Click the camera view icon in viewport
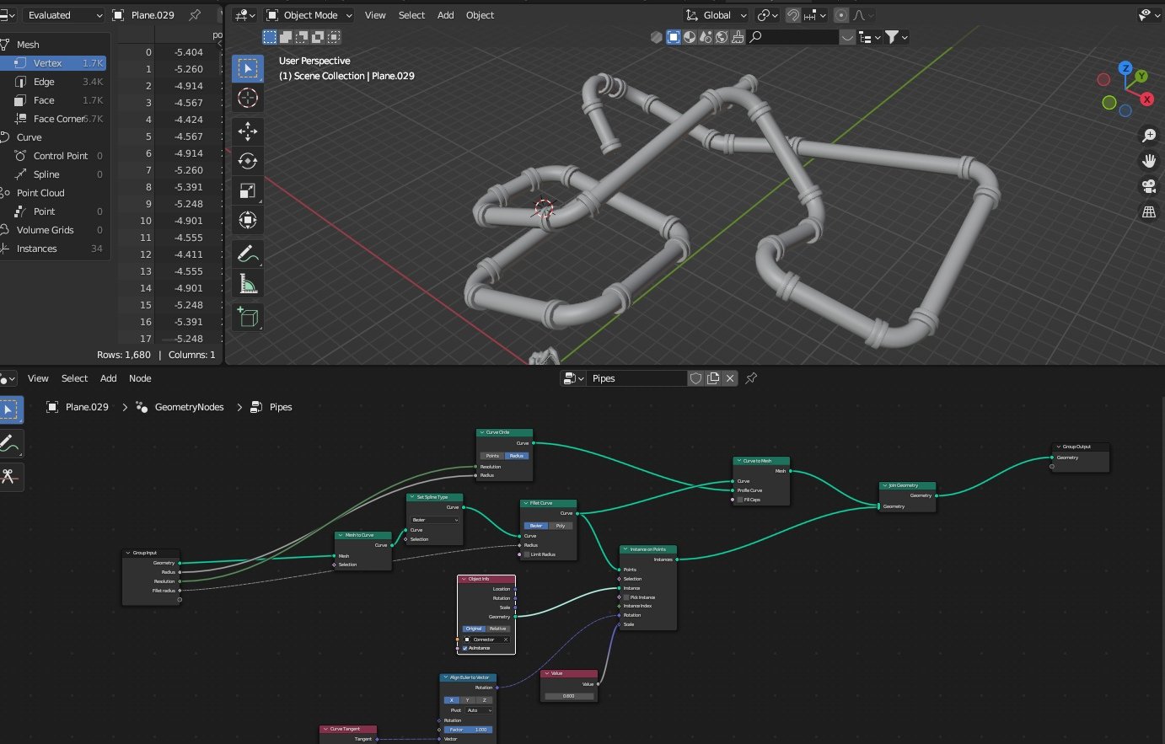Viewport: 1165px width, 744px height. (1148, 186)
